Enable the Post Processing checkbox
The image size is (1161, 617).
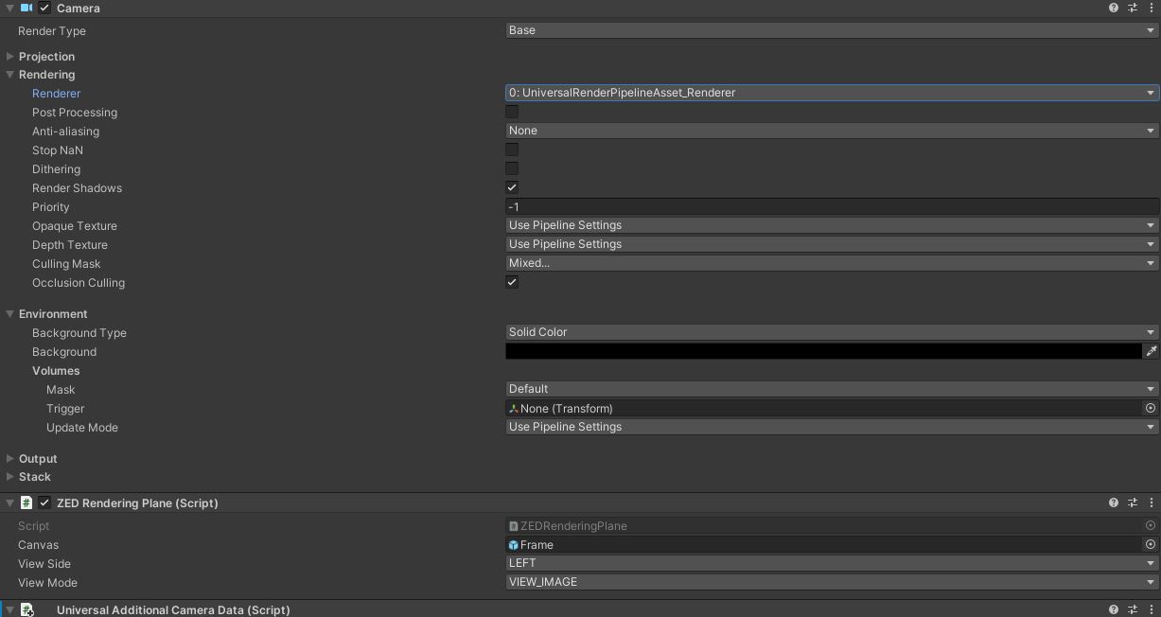(512, 112)
